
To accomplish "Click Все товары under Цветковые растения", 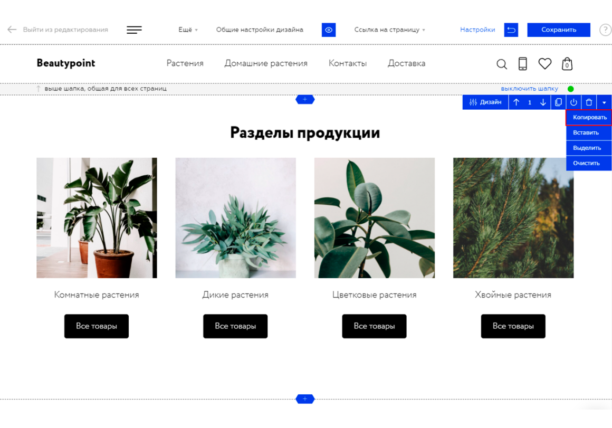I will click(374, 326).
